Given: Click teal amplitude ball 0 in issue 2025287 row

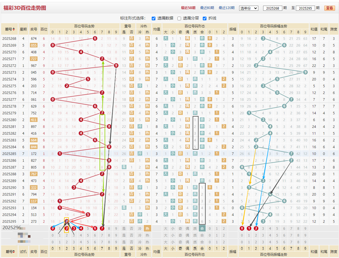Looking at the screenshot, I should click(242, 167).
